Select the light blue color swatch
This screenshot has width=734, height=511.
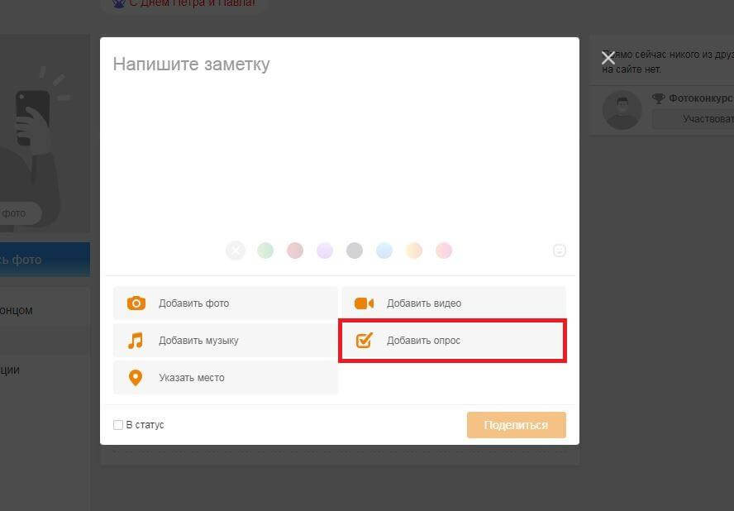(384, 251)
